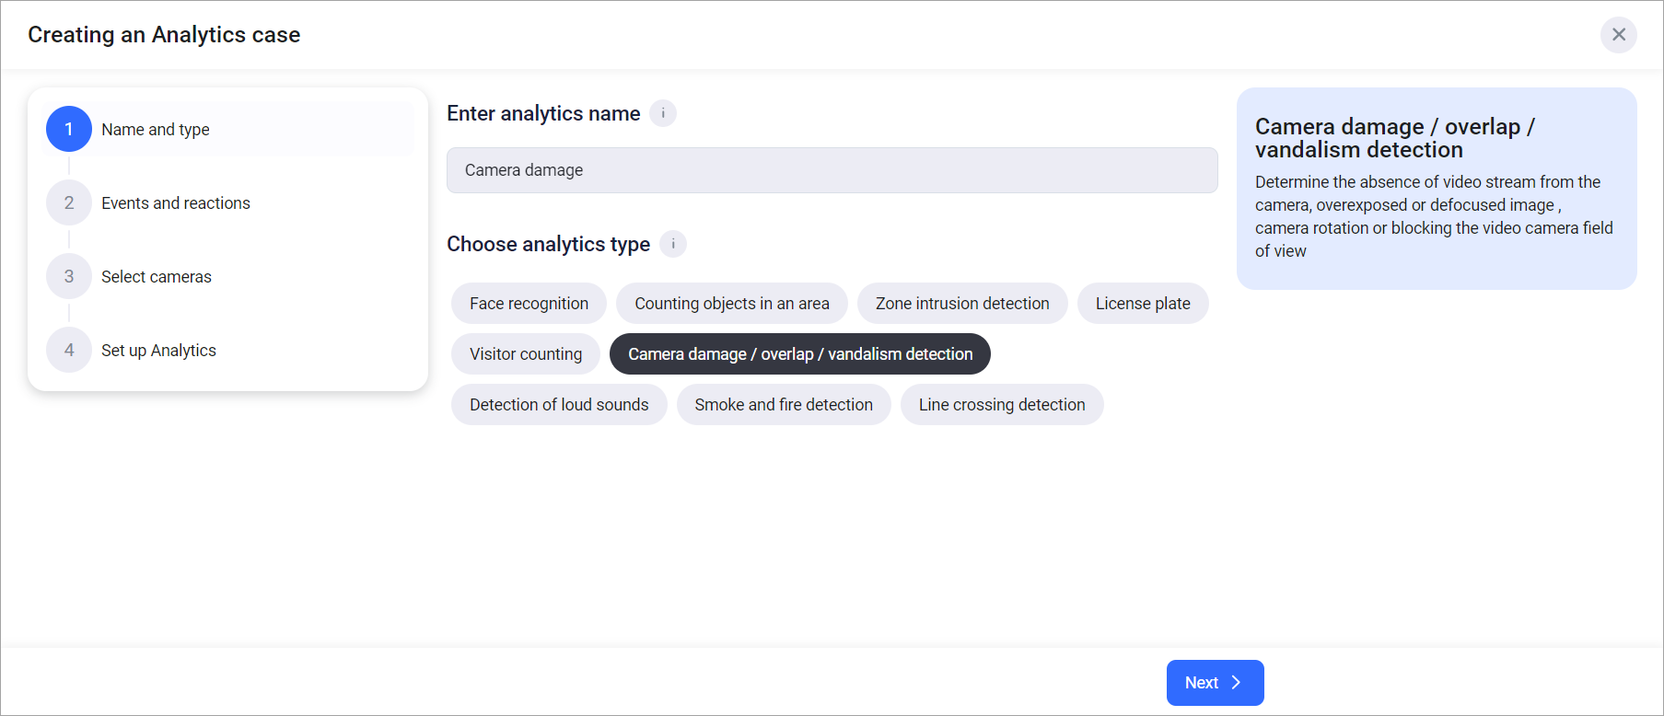1664x716 pixels.
Task: Select Face recognition analytics type
Action: (x=529, y=304)
